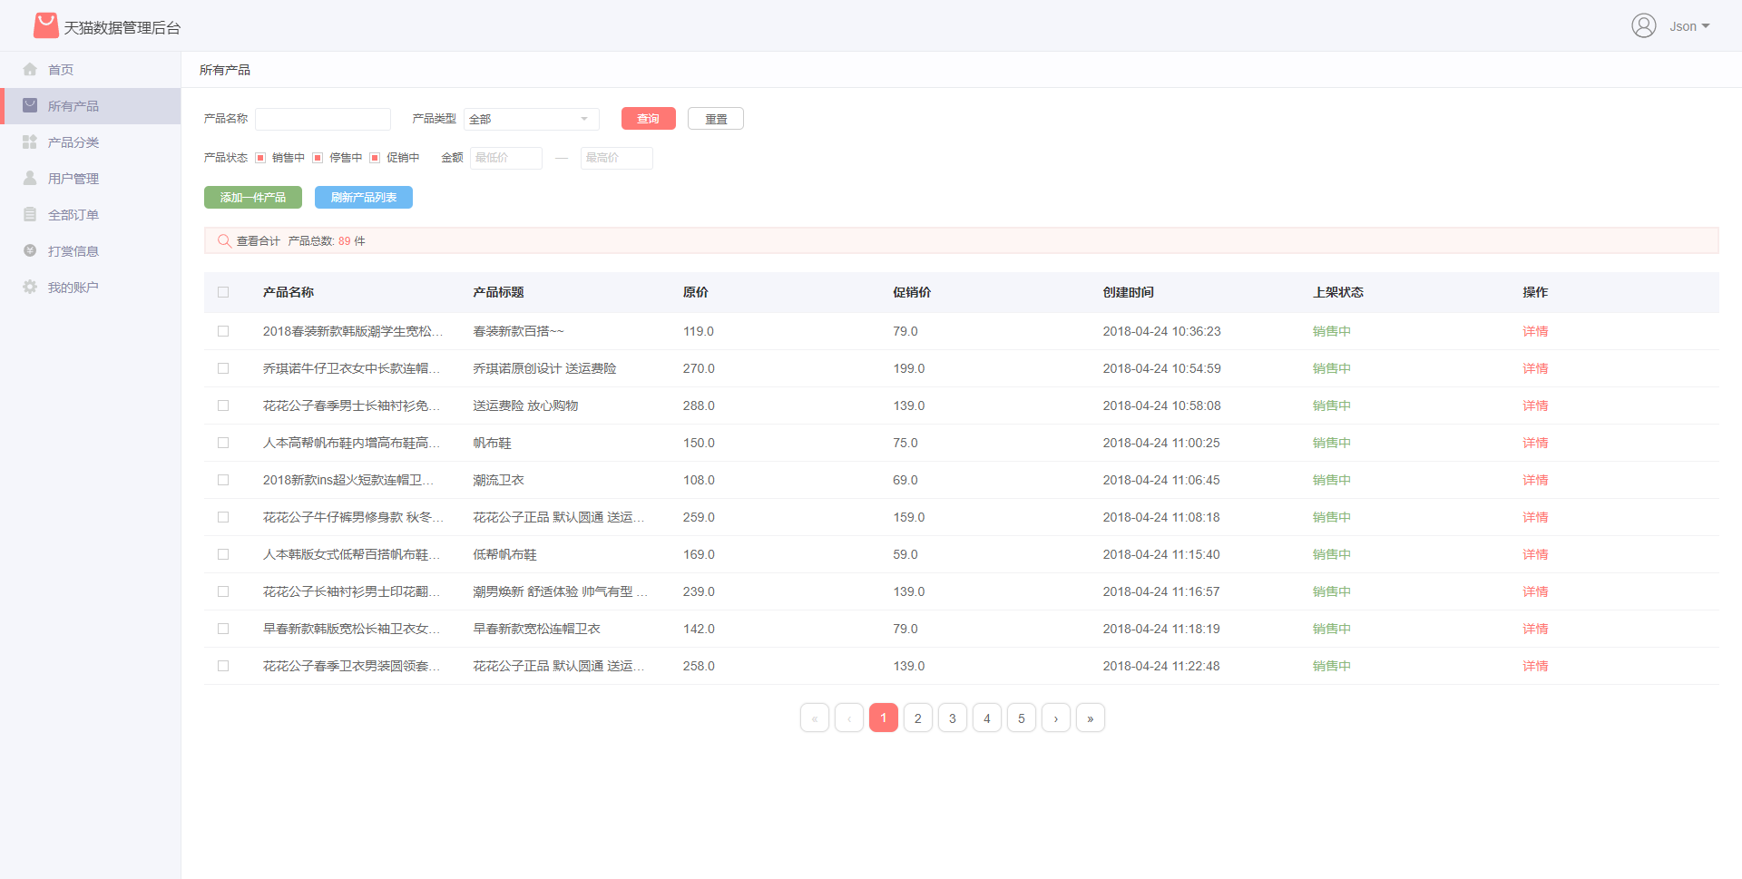Open 首页 in sidebar
The height and width of the screenshot is (879, 1742).
(x=91, y=70)
